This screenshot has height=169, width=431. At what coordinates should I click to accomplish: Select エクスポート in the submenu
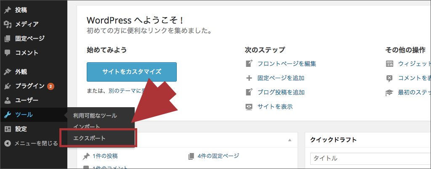90,138
